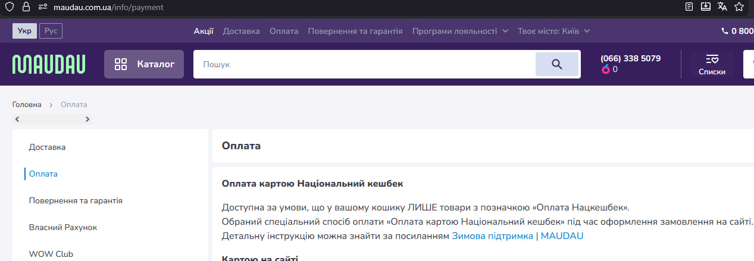Click the Пошук search field
Viewport: 754px width, 261px height.
[x=364, y=64]
